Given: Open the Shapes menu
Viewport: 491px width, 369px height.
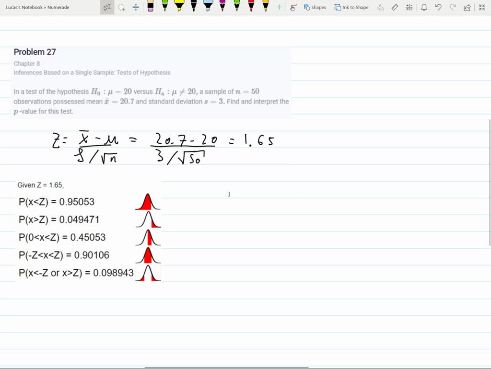Looking at the screenshot, I should click(x=315, y=7).
